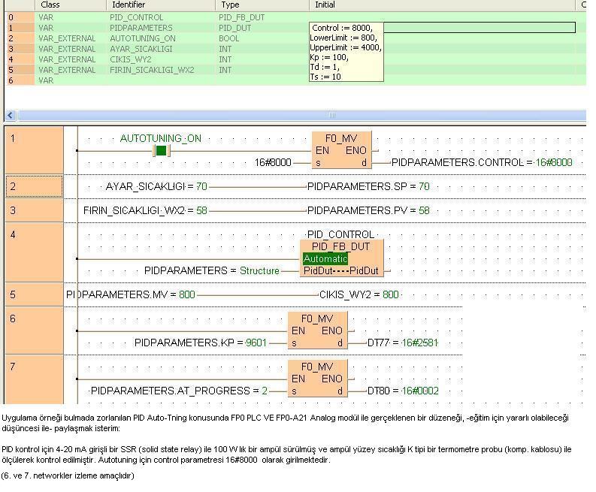Click the green Automatic label in PID block
This screenshot has width=596, height=492.
click(x=325, y=258)
